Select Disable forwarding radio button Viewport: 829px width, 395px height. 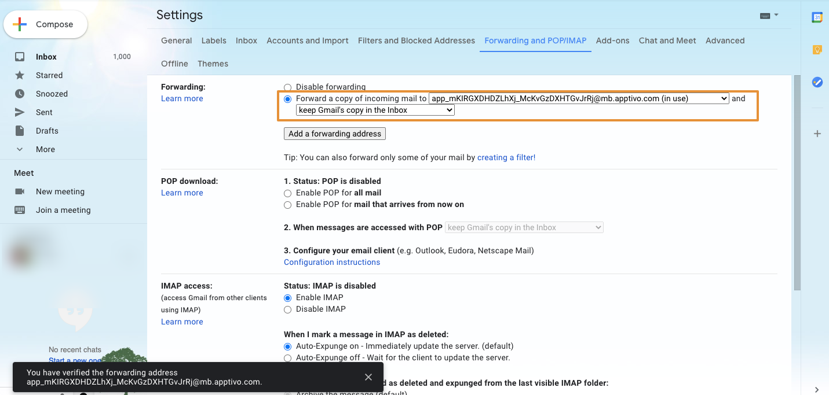(288, 87)
